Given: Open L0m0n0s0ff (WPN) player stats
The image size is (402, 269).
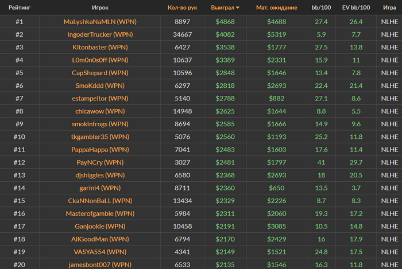Looking at the screenshot, I should 100,60.
